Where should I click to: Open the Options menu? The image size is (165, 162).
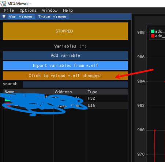click(28, 10)
